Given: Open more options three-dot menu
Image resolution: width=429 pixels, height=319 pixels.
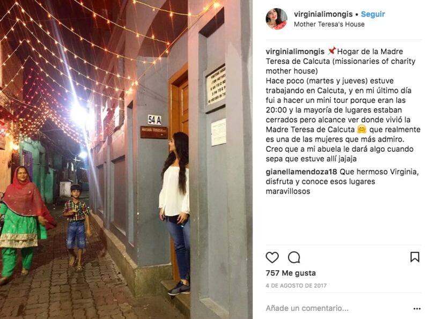Looking at the screenshot, I should point(417,309).
